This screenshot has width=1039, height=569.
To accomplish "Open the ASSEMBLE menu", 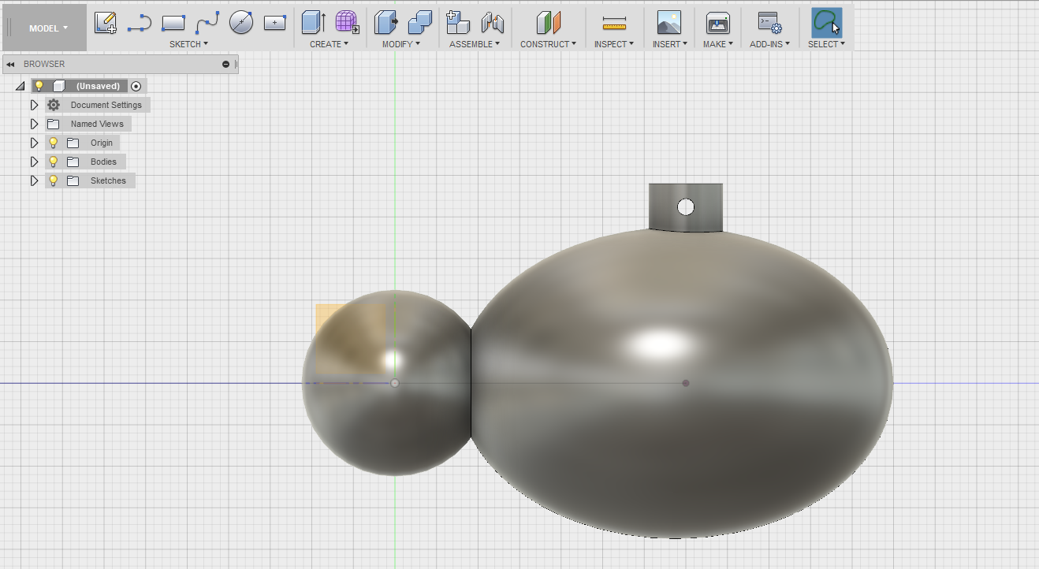I will [x=475, y=44].
